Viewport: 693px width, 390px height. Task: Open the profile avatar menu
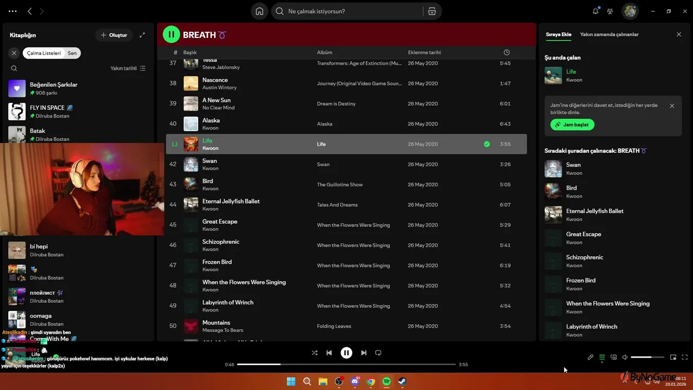coord(630,11)
